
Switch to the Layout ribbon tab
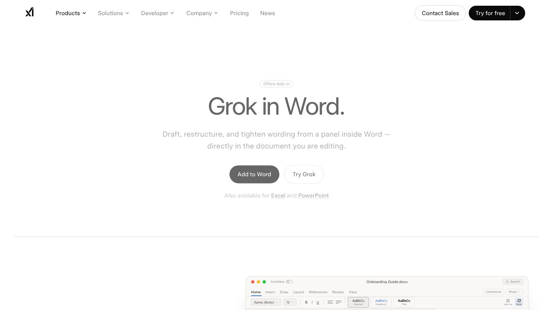click(299, 292)
